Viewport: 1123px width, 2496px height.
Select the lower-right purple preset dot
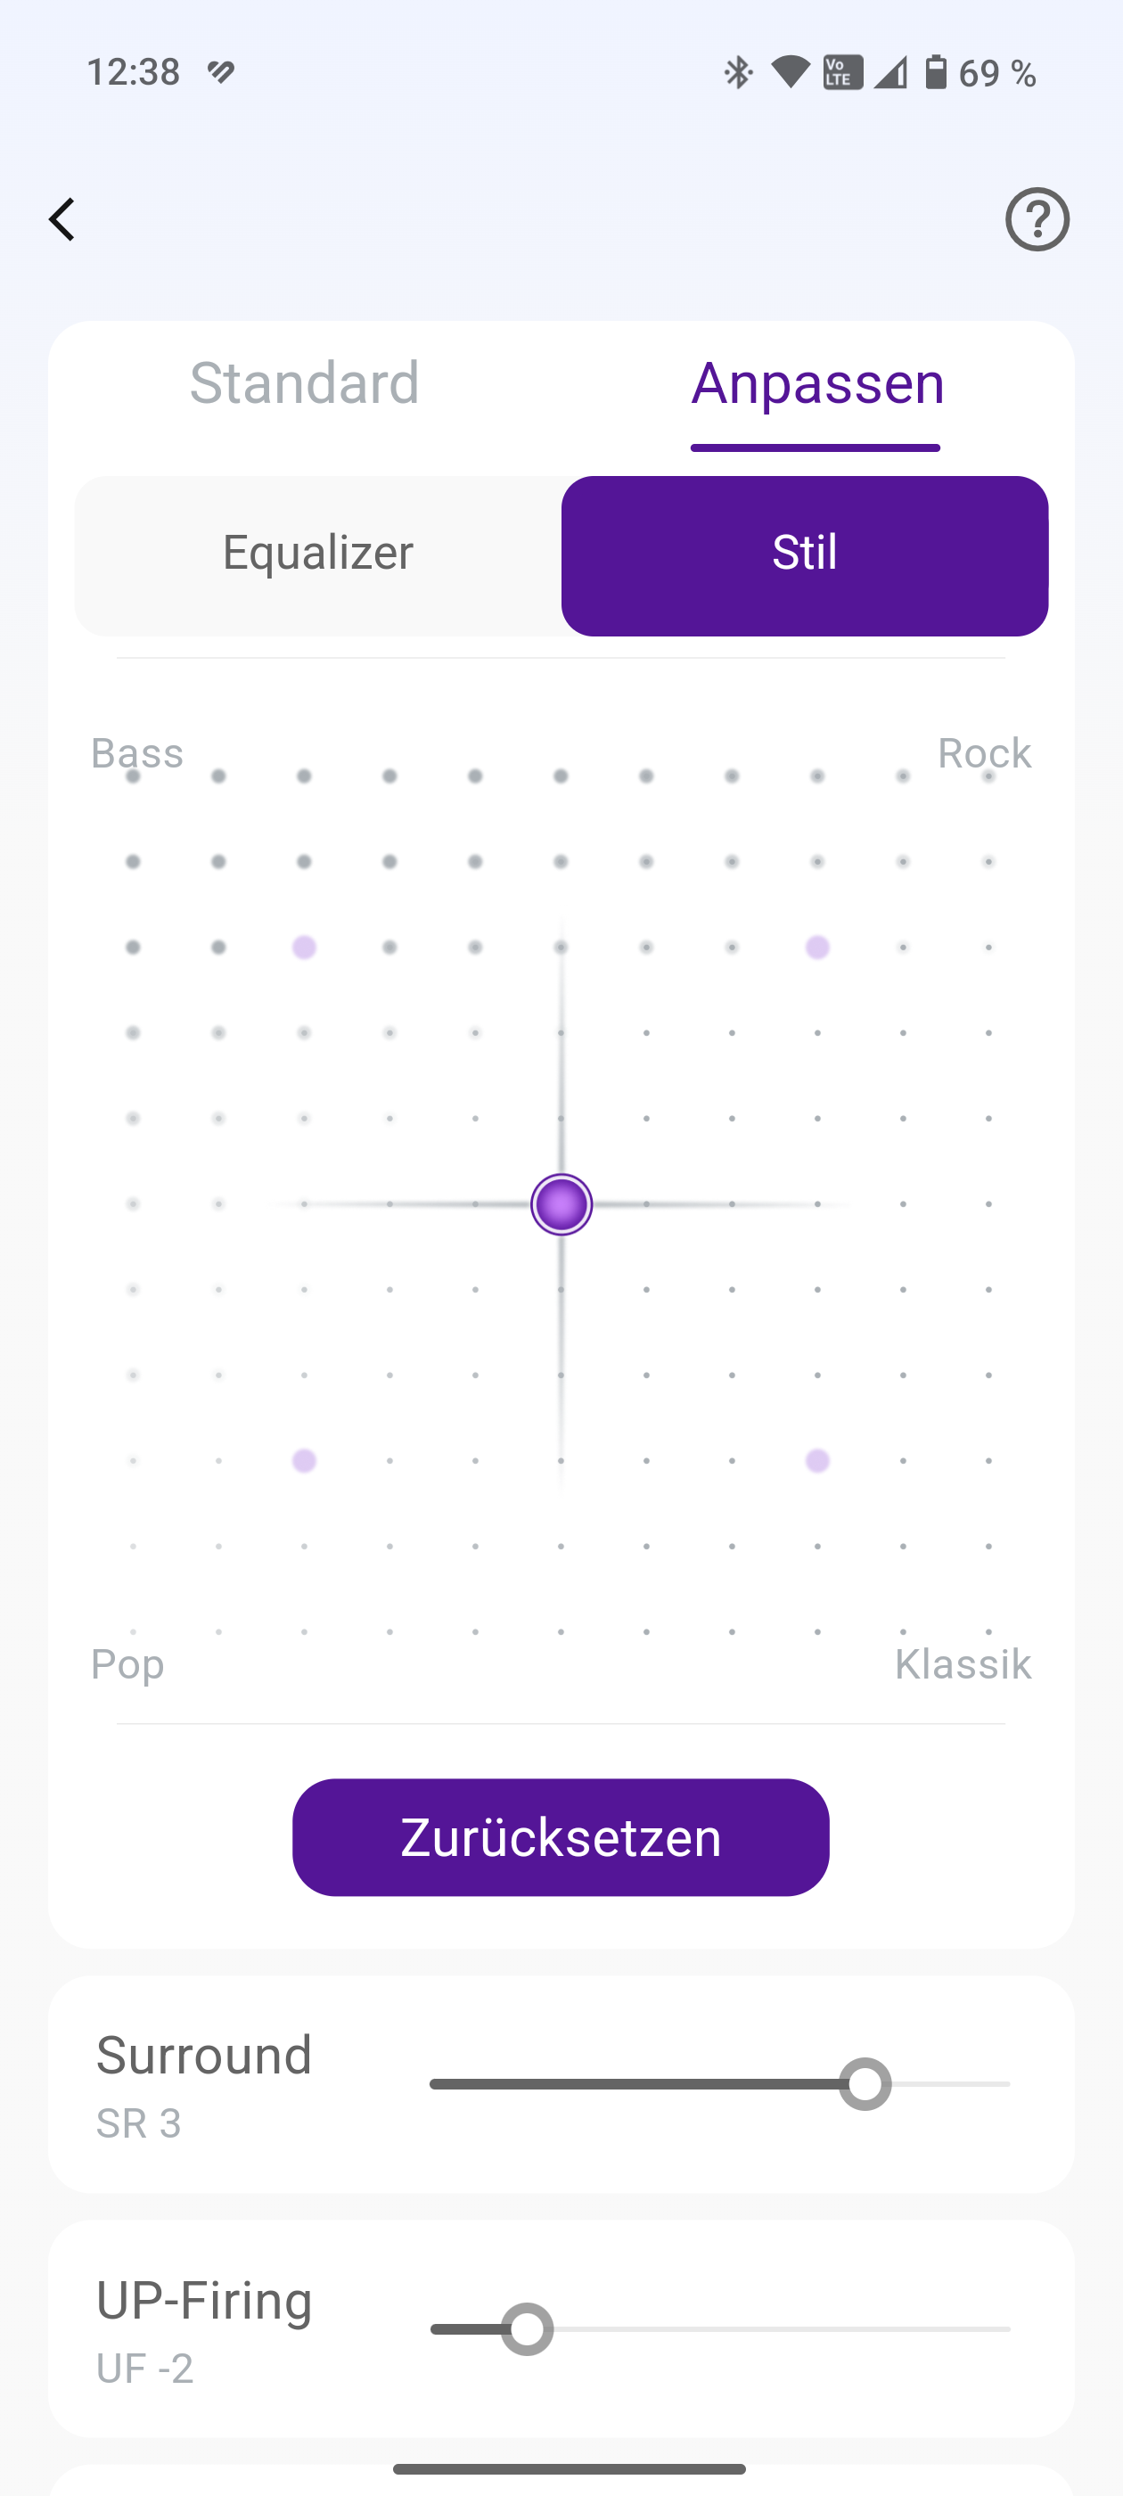click(816, 1460)
